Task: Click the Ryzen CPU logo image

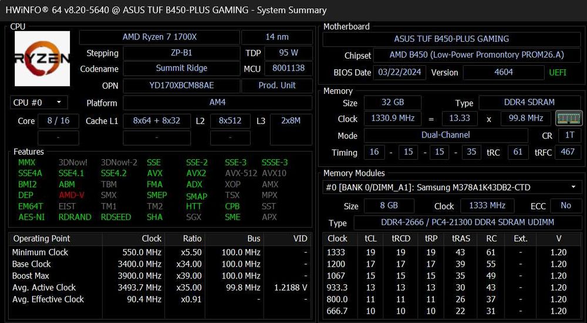Action: point(42,59)
